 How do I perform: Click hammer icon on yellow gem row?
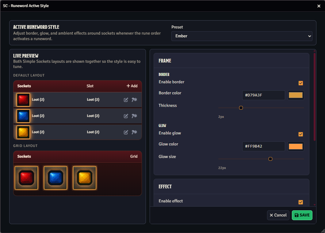pos(134,132)
